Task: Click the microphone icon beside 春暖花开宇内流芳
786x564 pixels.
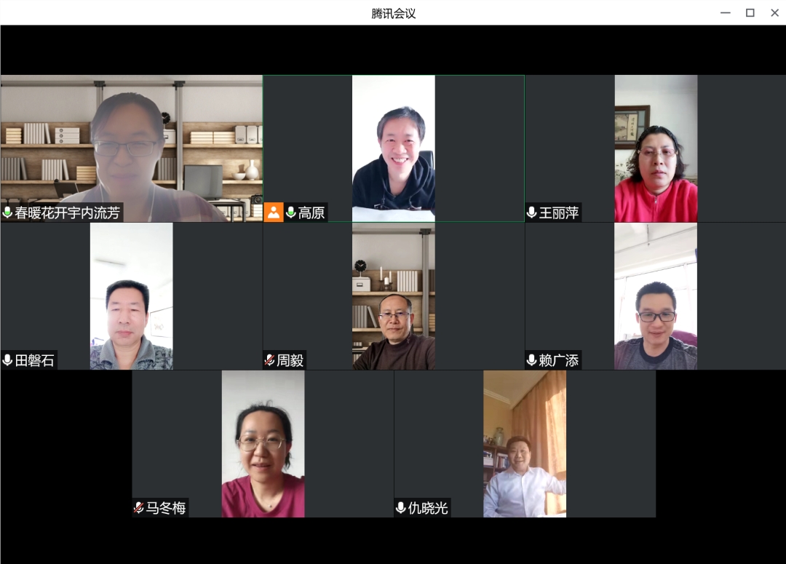Action: tap(8, 213)
